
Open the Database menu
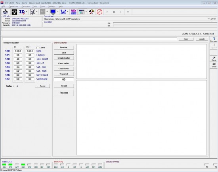click(x=26, y=6)
